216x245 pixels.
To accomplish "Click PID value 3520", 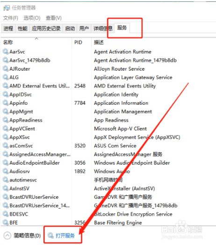I will point(80,145).
